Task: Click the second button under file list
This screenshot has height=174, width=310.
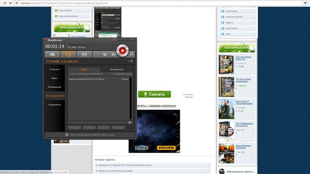Action: click(x=89, y=128)
